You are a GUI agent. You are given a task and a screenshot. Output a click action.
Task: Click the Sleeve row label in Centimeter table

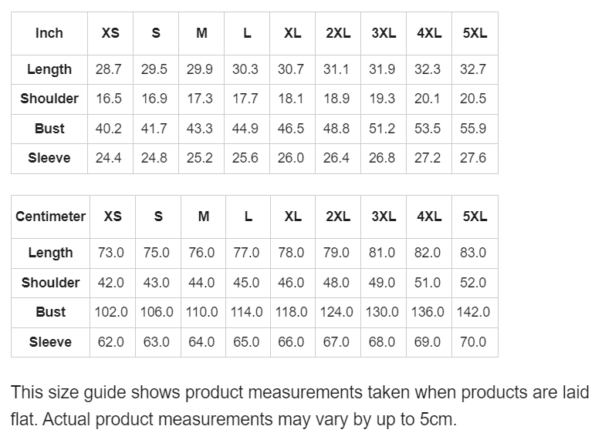tap(50, 342)
